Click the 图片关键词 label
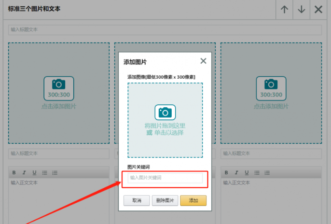Image resolution: width=331 pixels, height=224 pixels. [x=138, y=167]
